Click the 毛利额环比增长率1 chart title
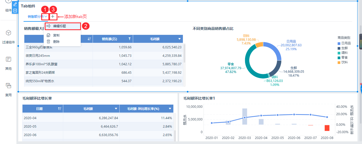The image size is (362, 144). coord(199,98)
